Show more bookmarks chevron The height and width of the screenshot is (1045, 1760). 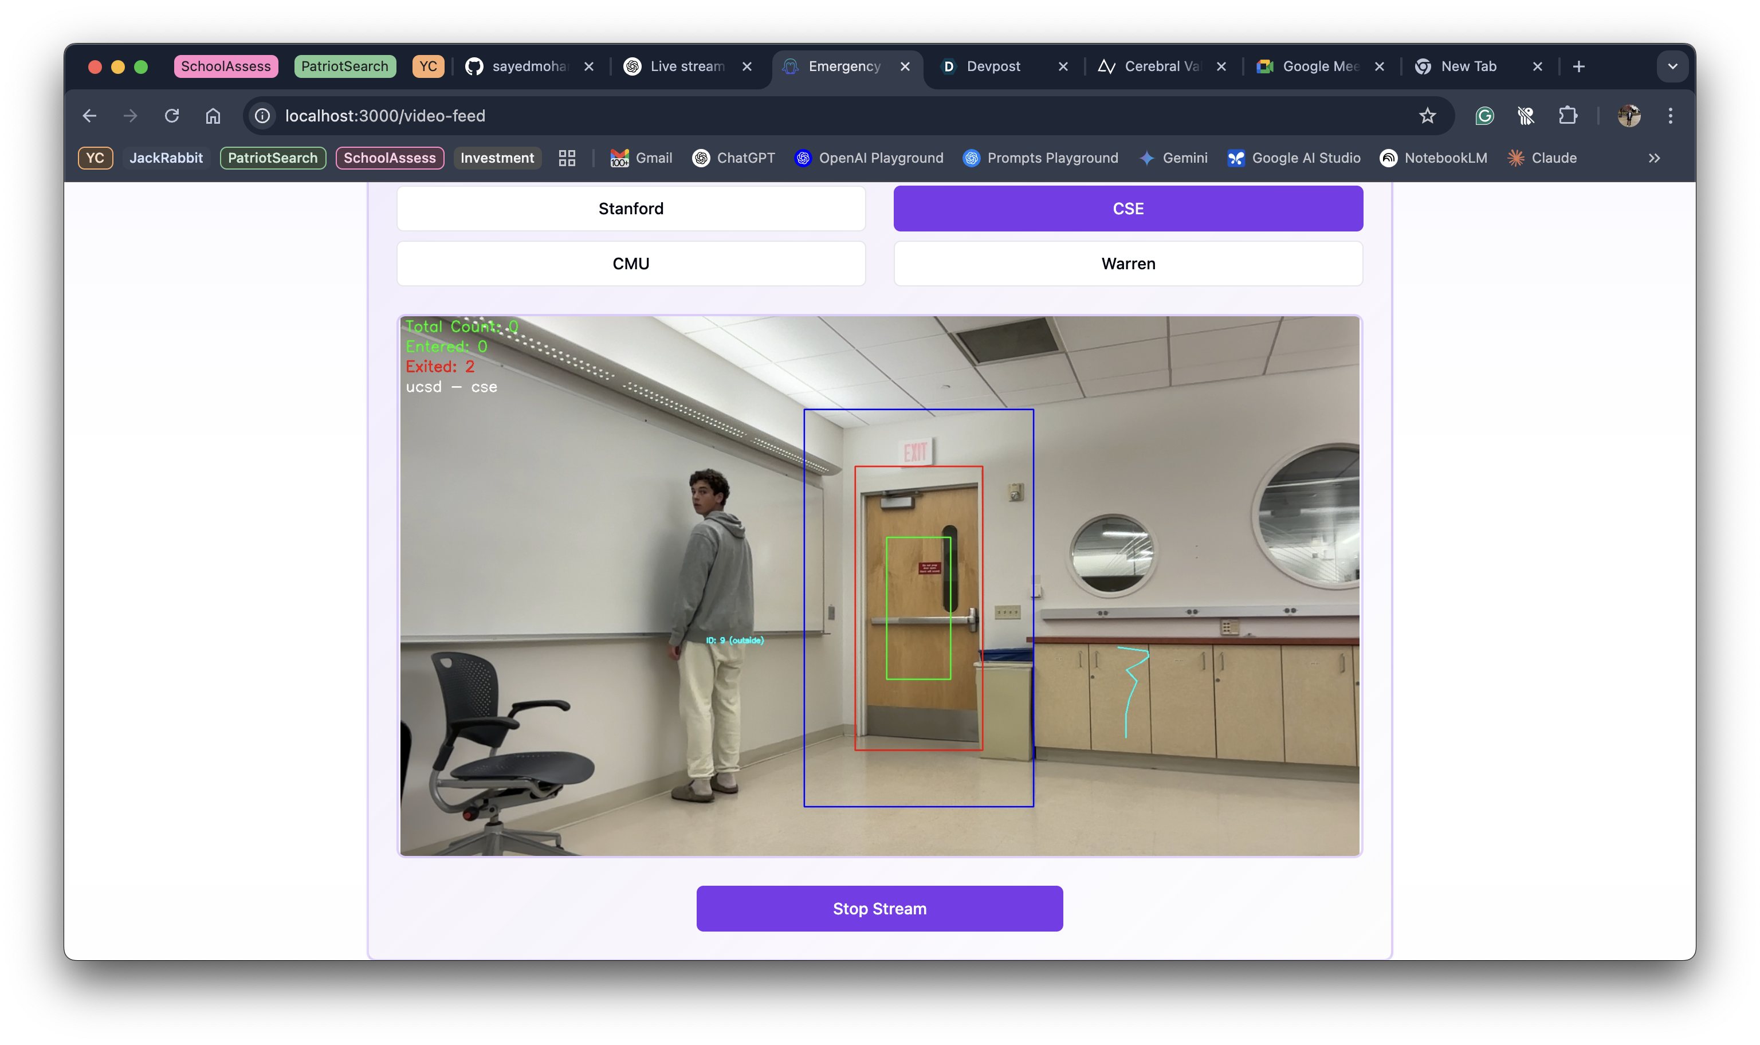coord(1653,158)
